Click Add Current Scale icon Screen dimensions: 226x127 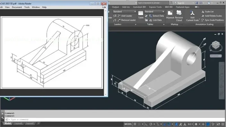click(192, 16)
